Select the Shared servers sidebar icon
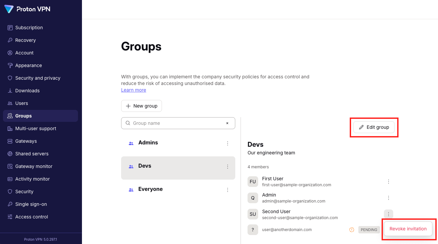 [10, 154]
